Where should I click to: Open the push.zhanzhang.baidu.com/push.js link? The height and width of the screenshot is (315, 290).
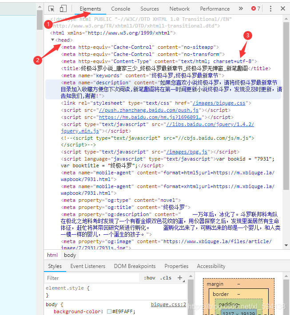(x=149, y=110)
